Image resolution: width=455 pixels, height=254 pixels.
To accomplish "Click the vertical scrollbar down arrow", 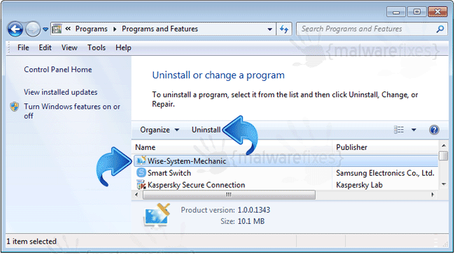I will pyautogui.click(x=444, y=184).
